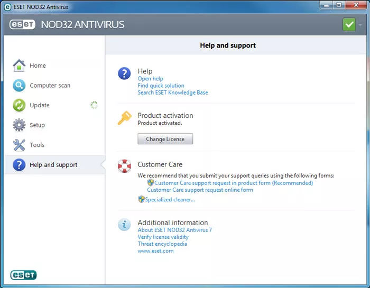Image resolution: width=370 pixels, height=288 pixels.
Task: Click the 'Product activated.' status text
Action: tap(160, 123)
